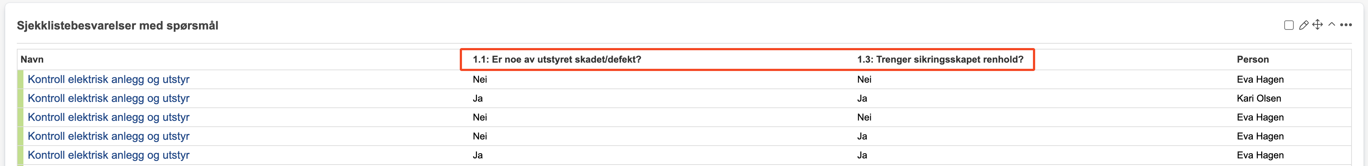Click the green status bar on the first row
Image resolution: width=1368 pixels, height=166 pixels.
coord(21,79)
